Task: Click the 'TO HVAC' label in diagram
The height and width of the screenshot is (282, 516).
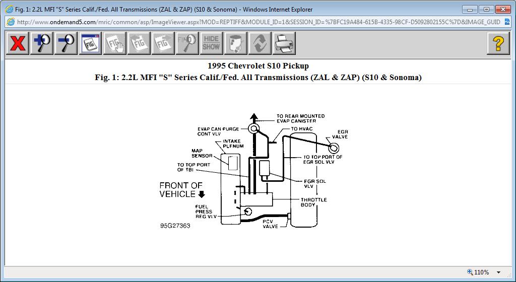Action: [x=302, y=129]
